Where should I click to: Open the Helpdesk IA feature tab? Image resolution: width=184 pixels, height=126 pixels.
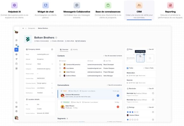(14, 10)
